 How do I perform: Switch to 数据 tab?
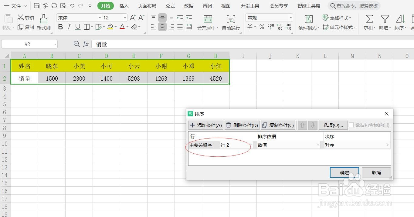(x=188, y=6)
